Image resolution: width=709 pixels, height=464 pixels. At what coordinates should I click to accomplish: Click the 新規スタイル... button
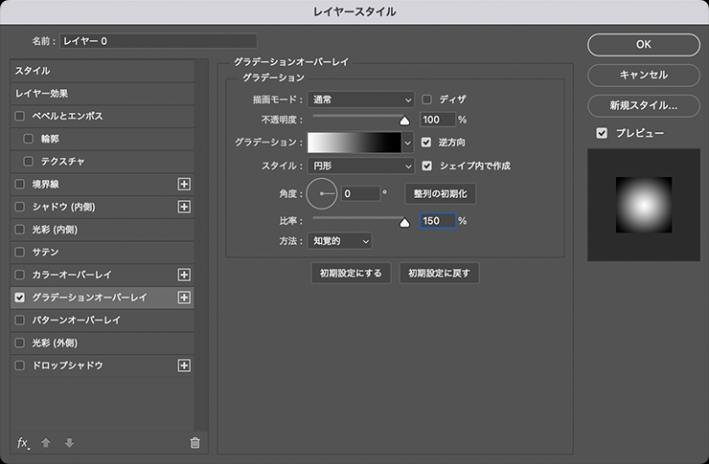(644, 105)
